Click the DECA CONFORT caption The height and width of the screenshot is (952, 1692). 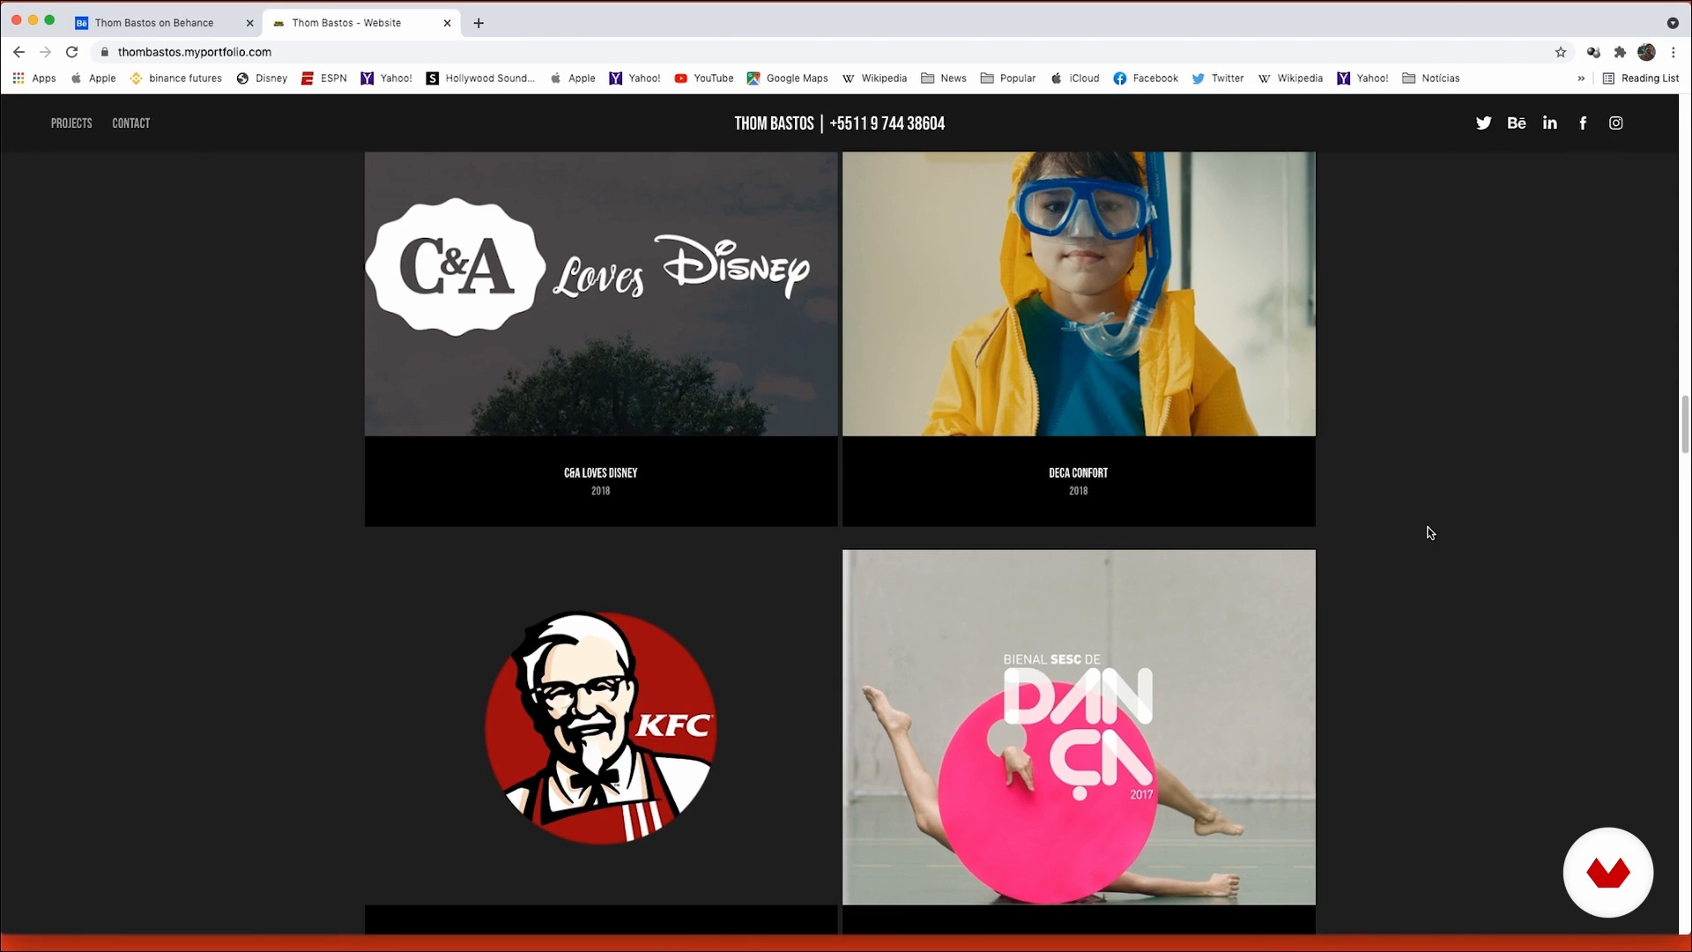pos(1079,473)
